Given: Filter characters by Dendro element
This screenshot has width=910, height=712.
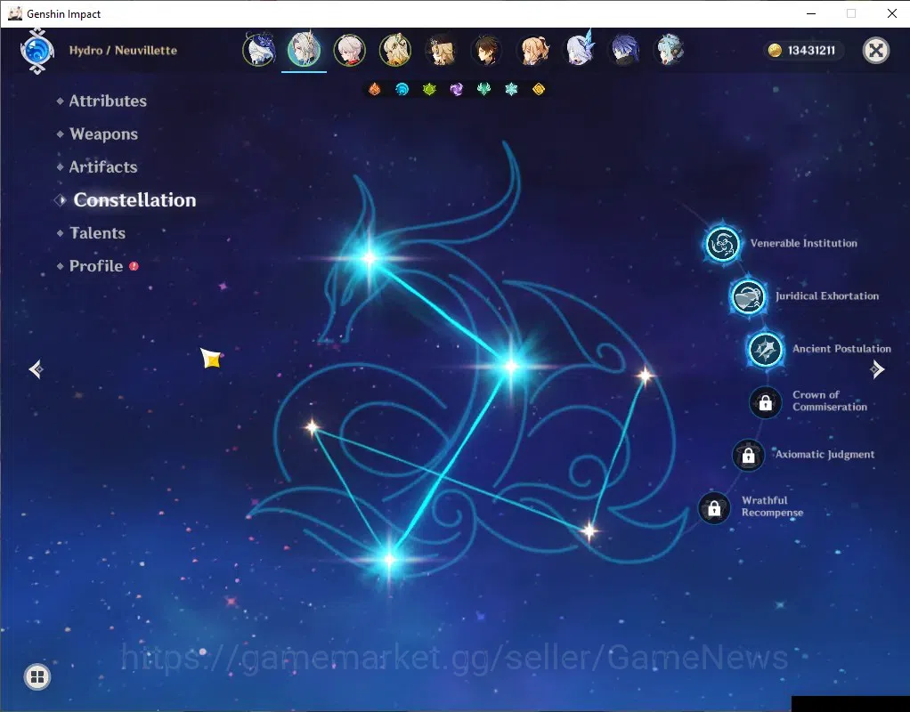Looking at the screenshot, I should point(429,89).
